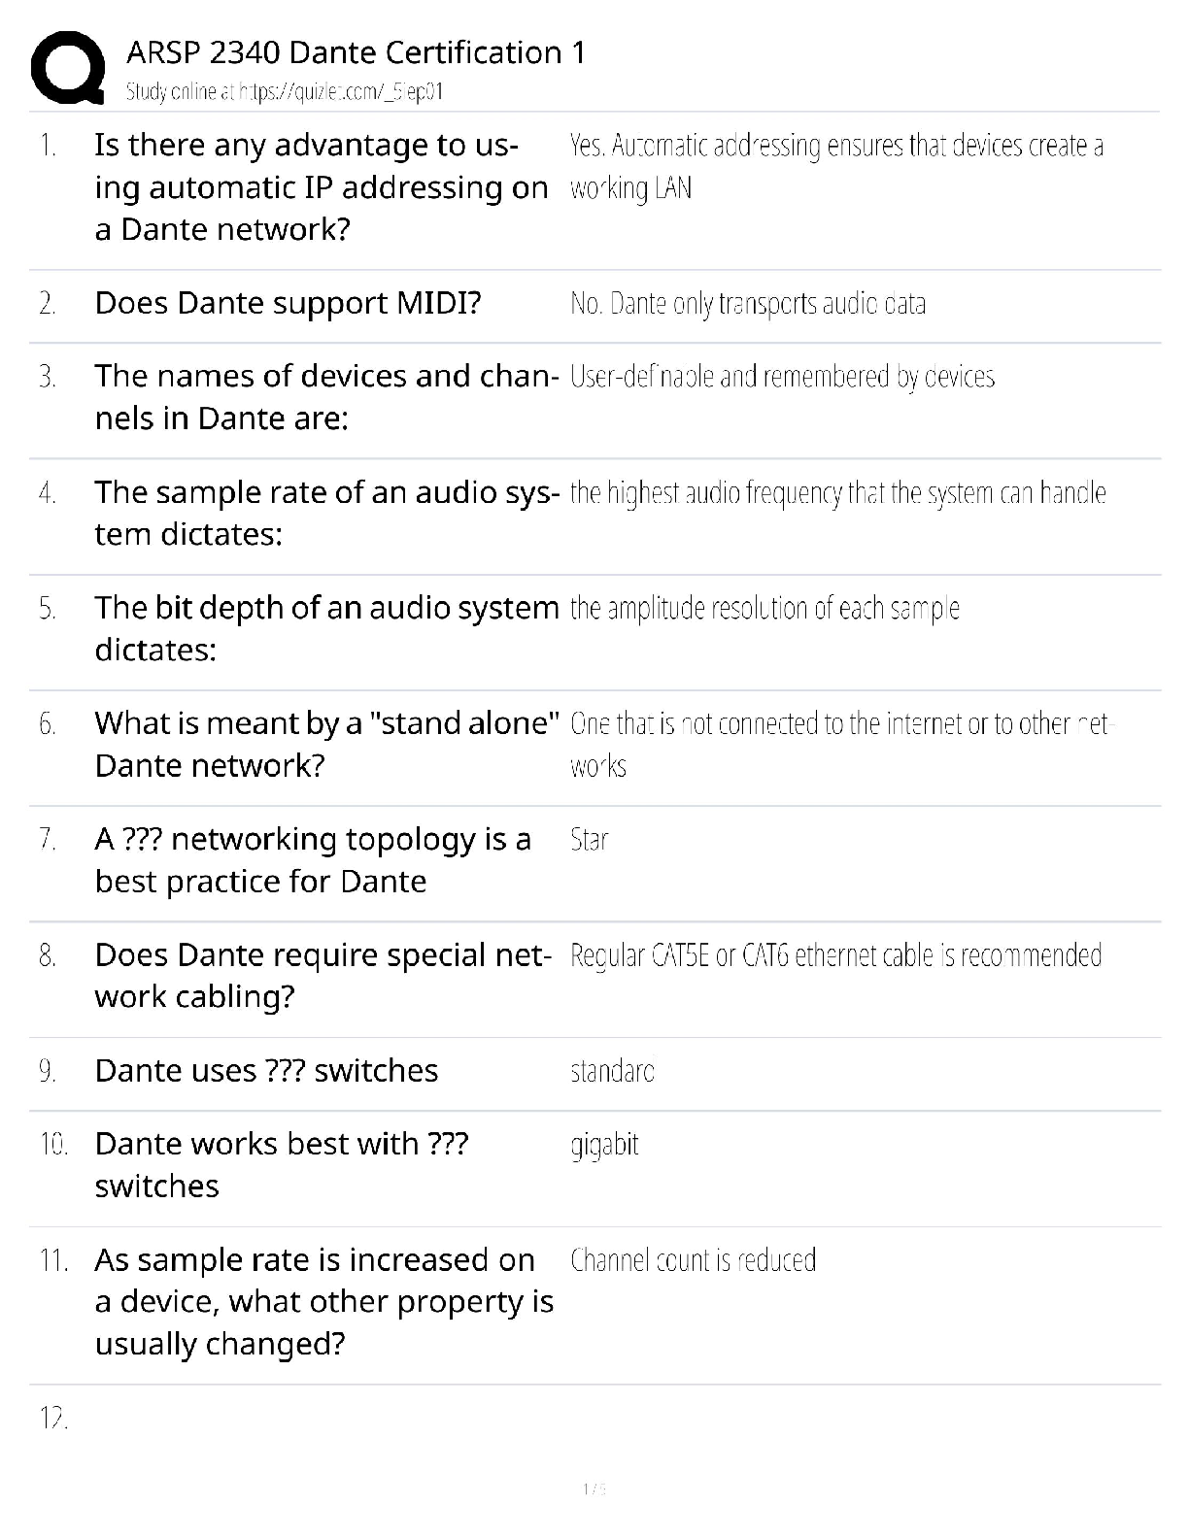Screen dimensions: 1189x1538
Task: Select the special network cabling question
Action: click(x=323, y=975)
